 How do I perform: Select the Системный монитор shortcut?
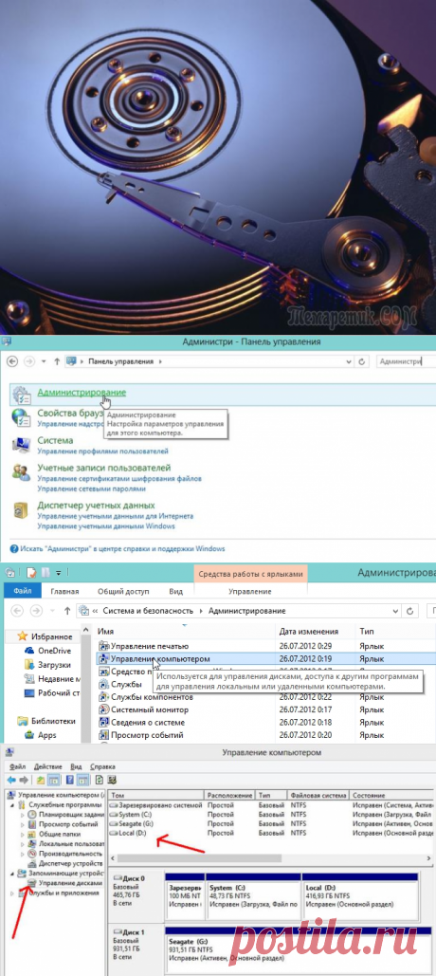pyautogui.click(x=148, y=709)
